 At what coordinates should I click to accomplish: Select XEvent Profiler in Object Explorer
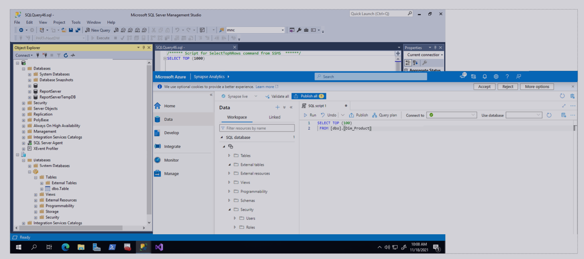coord(46,149)
